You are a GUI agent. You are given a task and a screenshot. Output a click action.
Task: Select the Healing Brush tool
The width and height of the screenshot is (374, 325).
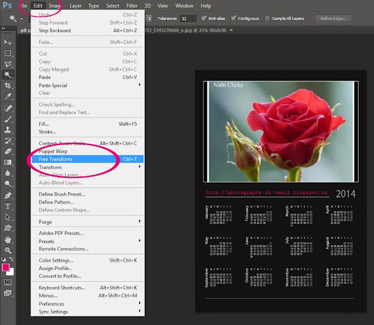coord(8,108)
